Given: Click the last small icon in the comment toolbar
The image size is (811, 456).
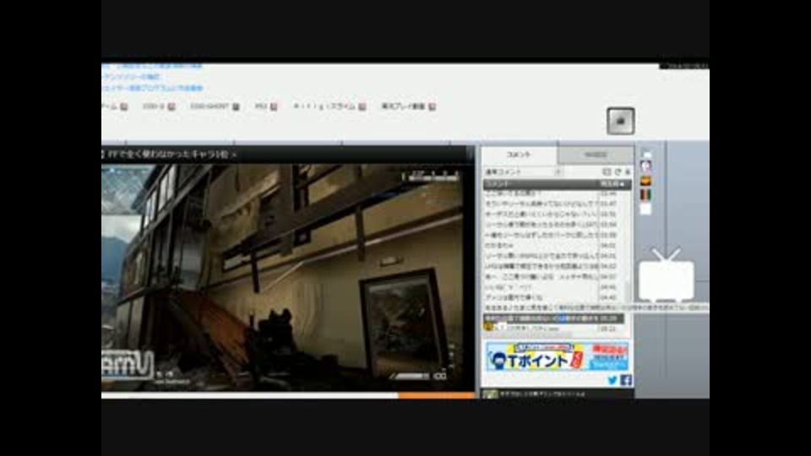Looking at the screenshot, I should [628, 171].
